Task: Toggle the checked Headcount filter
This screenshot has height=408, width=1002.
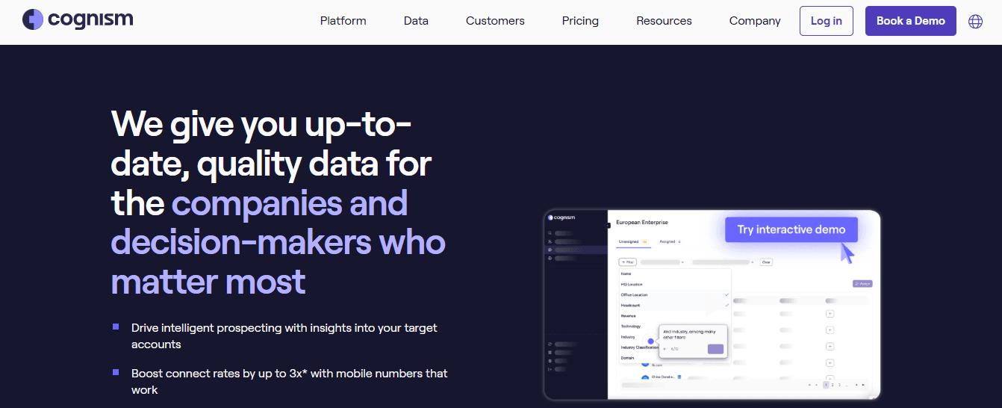Action: click(674, 306)
